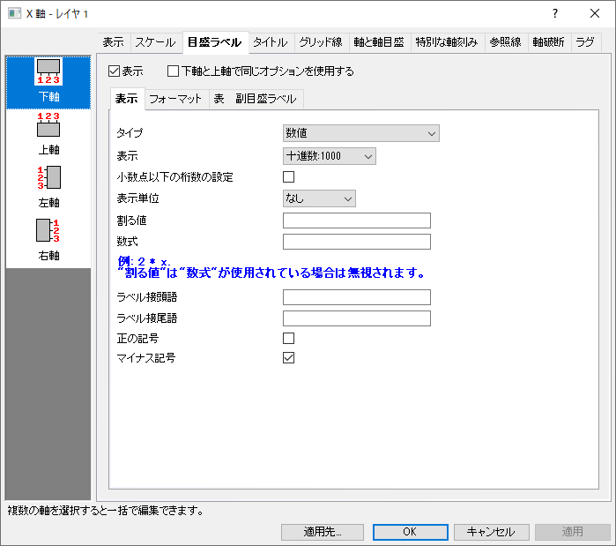Uncheck the マイナス記号 checkbox
This screenshot has width=616, height=546.
point(288,358)
